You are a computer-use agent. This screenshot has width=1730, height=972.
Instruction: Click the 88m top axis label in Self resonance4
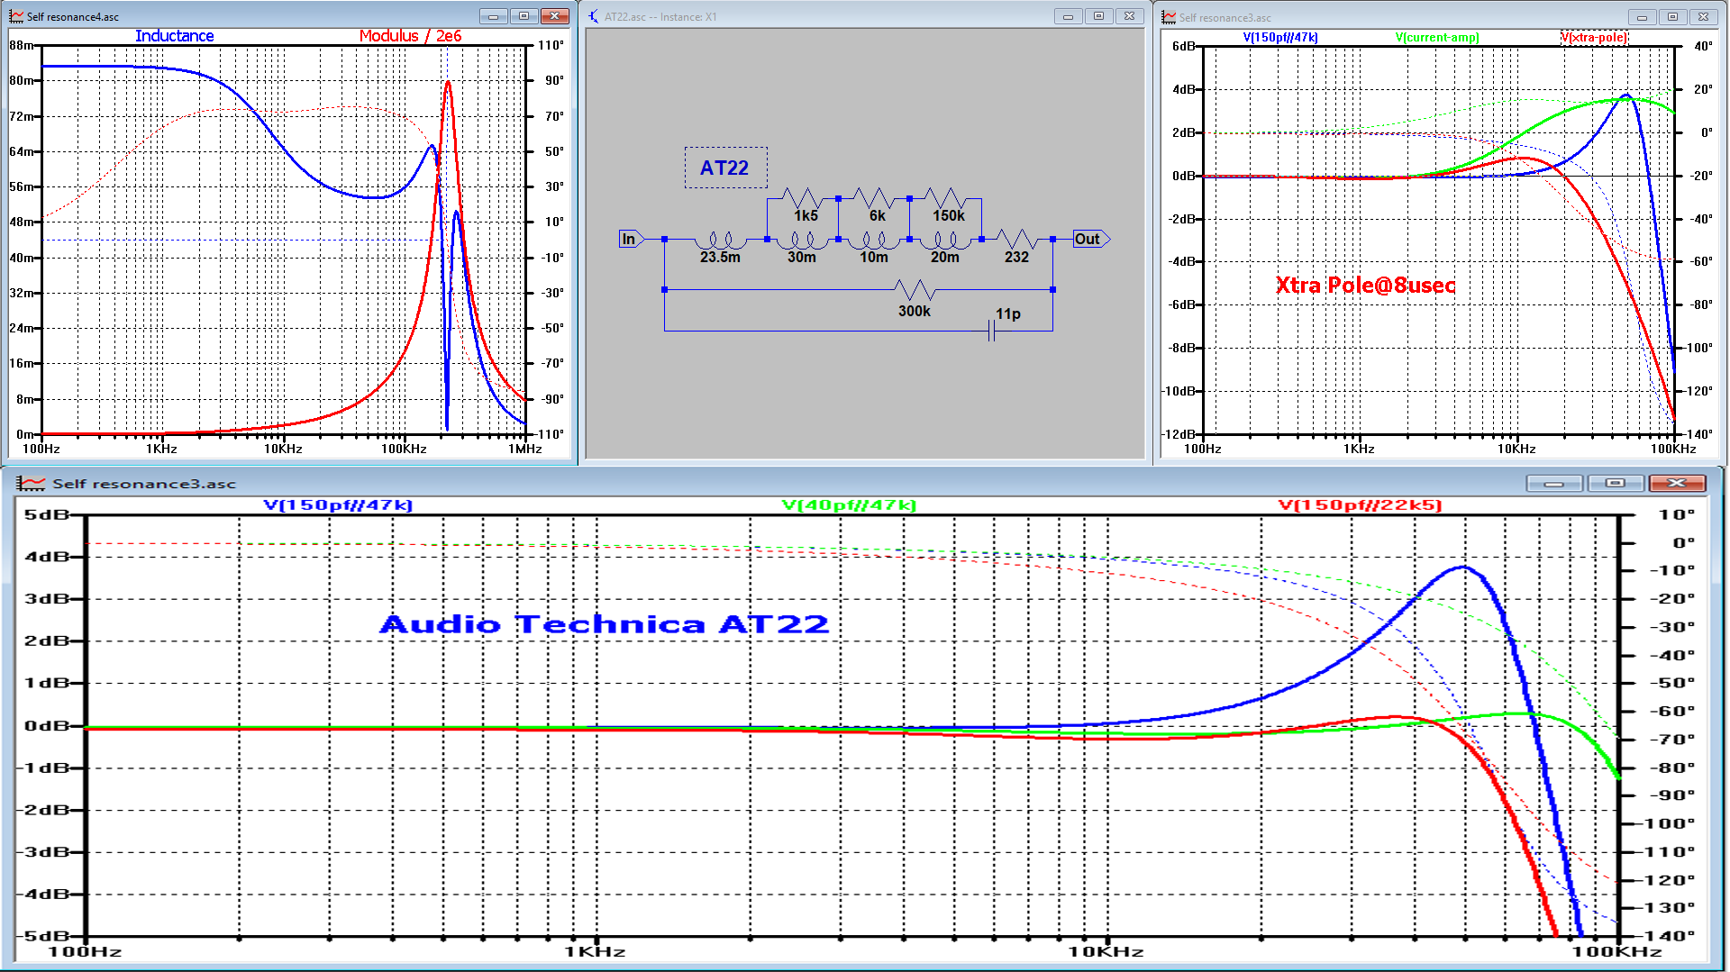coord(22,45)
